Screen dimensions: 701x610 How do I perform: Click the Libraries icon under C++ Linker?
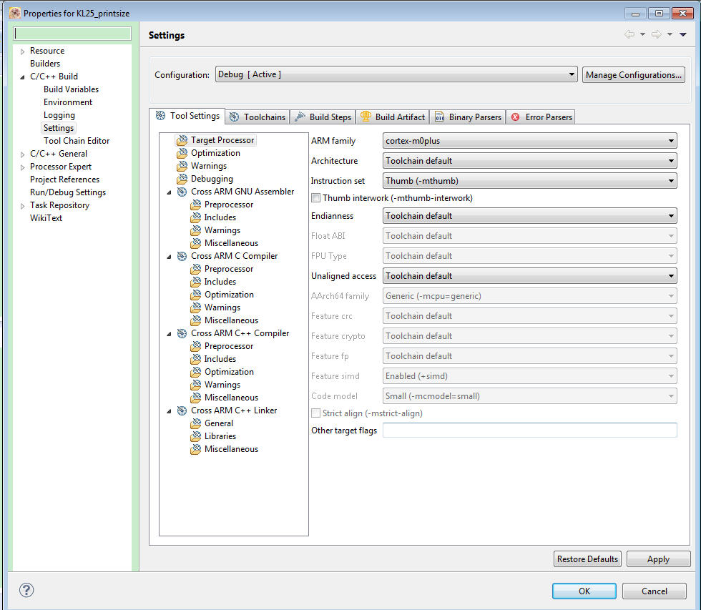coord(195,436)
